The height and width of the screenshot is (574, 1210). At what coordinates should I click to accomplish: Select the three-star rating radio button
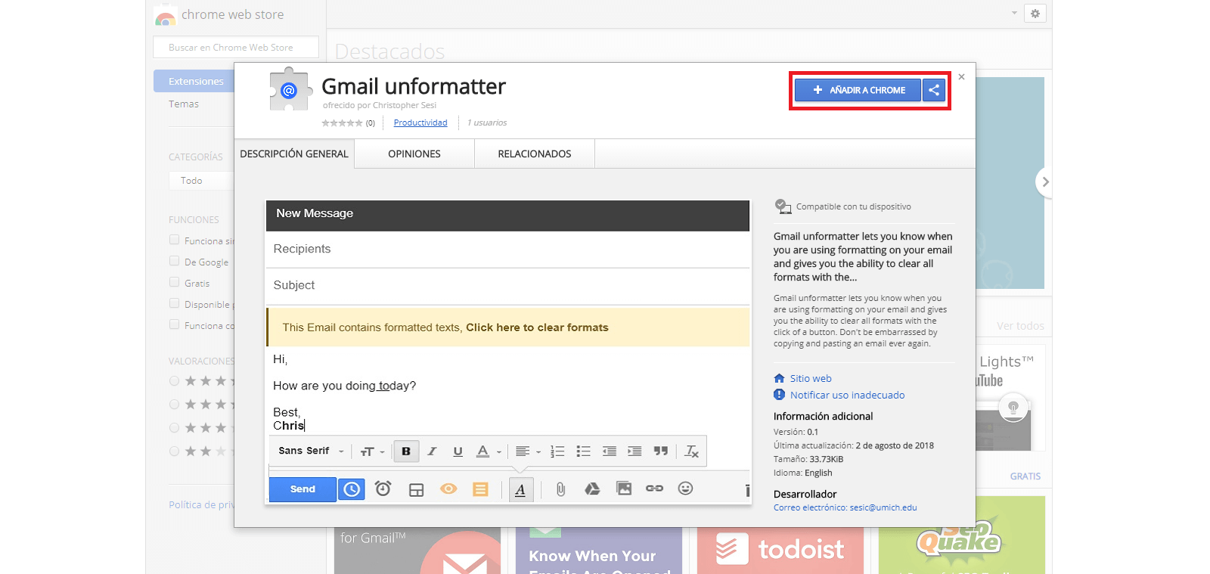[x=175, y=428]
